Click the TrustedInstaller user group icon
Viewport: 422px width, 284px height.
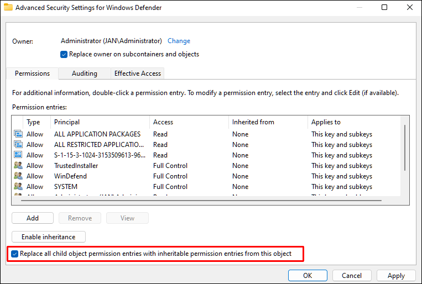(18, 166)
